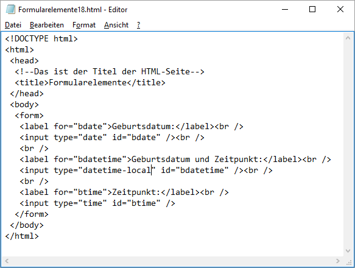The image size is (355, 268).
Task: Open the Ansicht menu
Action: [x=116, y=25]
